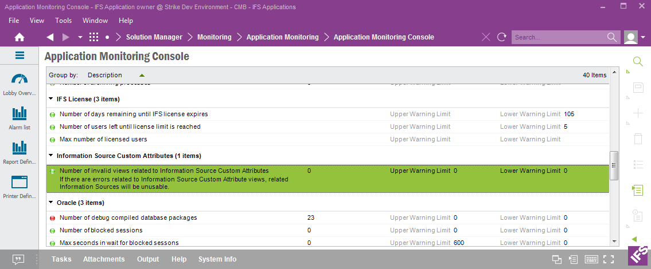Navigate back with the left arrow
651x269 pixels.
pyautogui.click(x=50, y=37)
